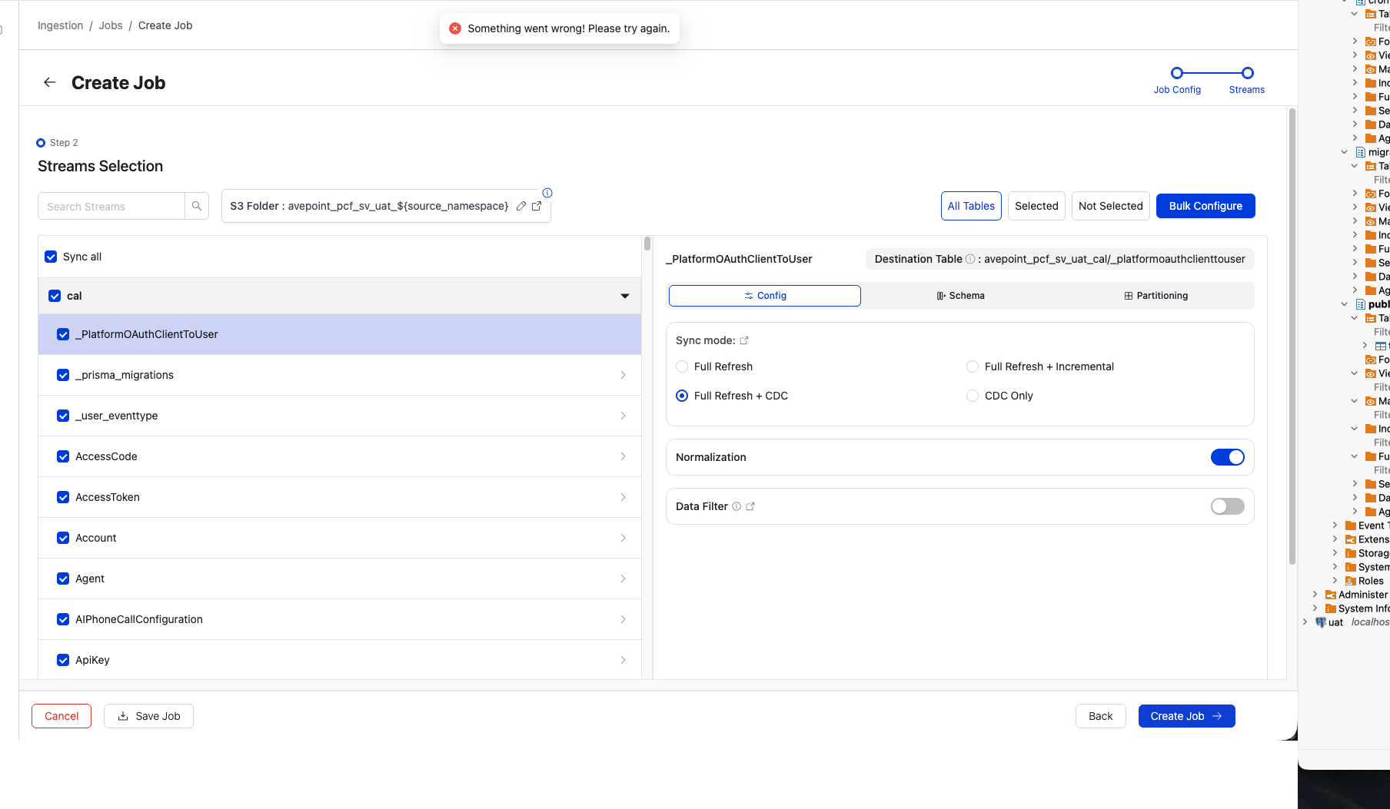The width and height of the screenshot is (1390, 809).
Task: Click the Administer folder icon in the database tree
Action: tap(1331, 595)
